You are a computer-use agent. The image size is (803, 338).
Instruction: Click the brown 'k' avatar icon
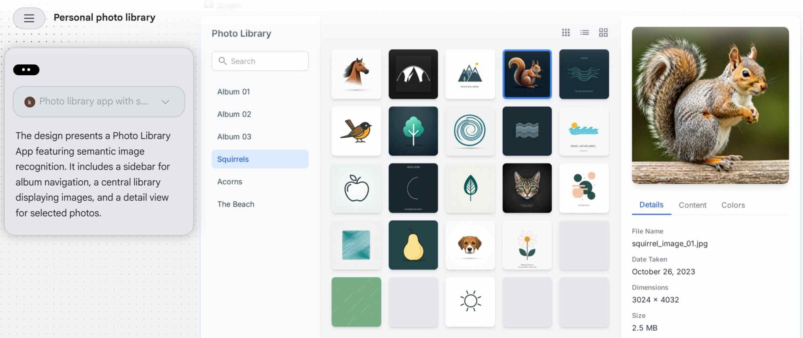[30, 102]
